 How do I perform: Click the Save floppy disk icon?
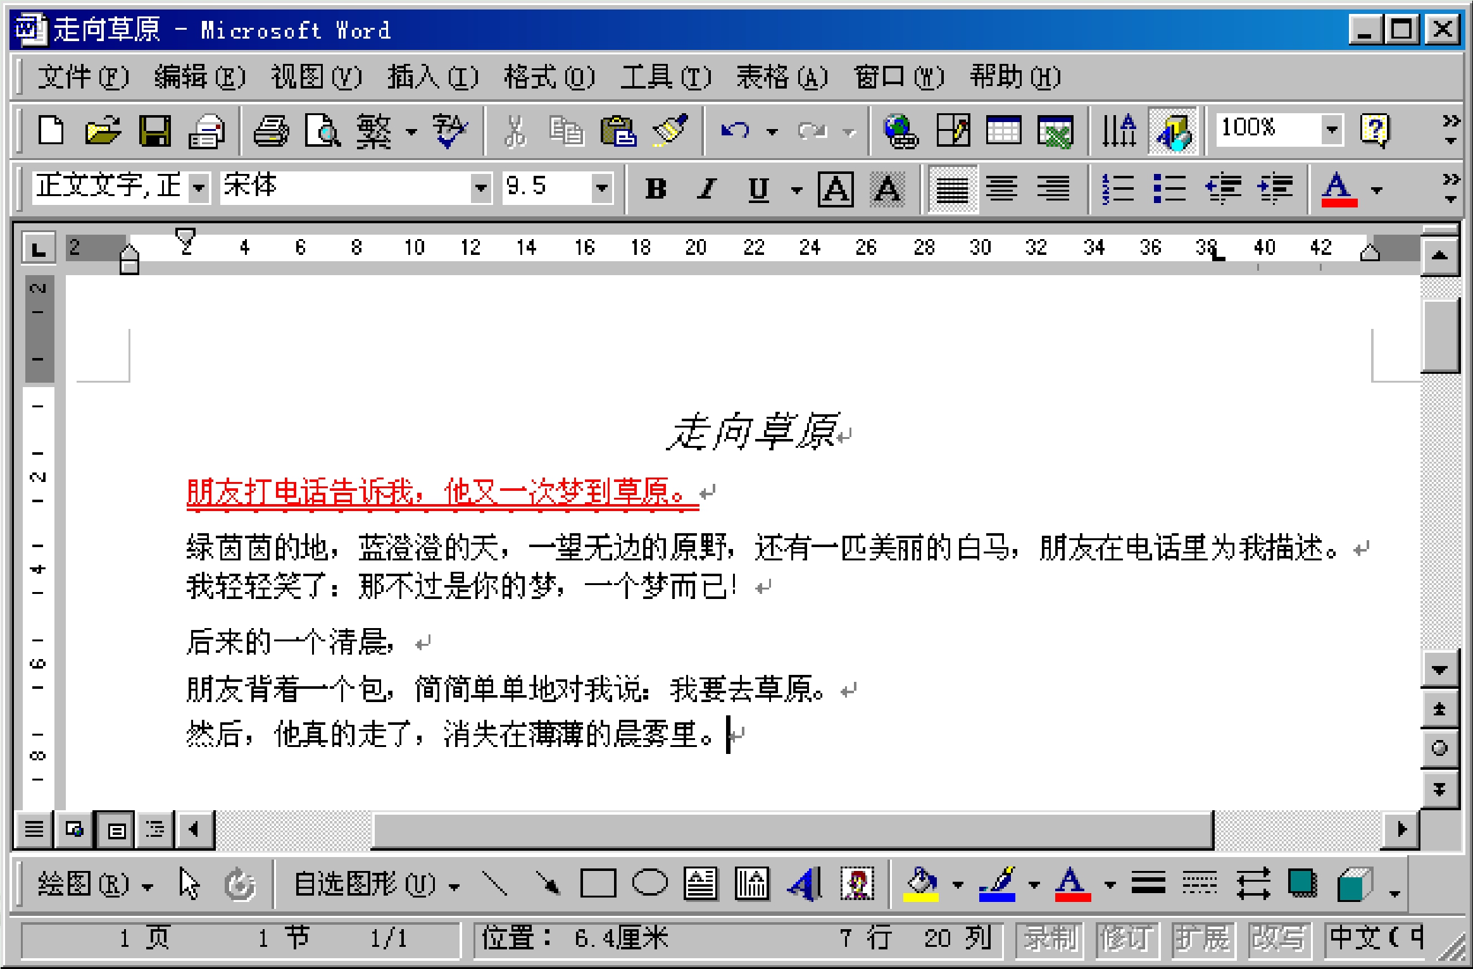coord(154,132)
